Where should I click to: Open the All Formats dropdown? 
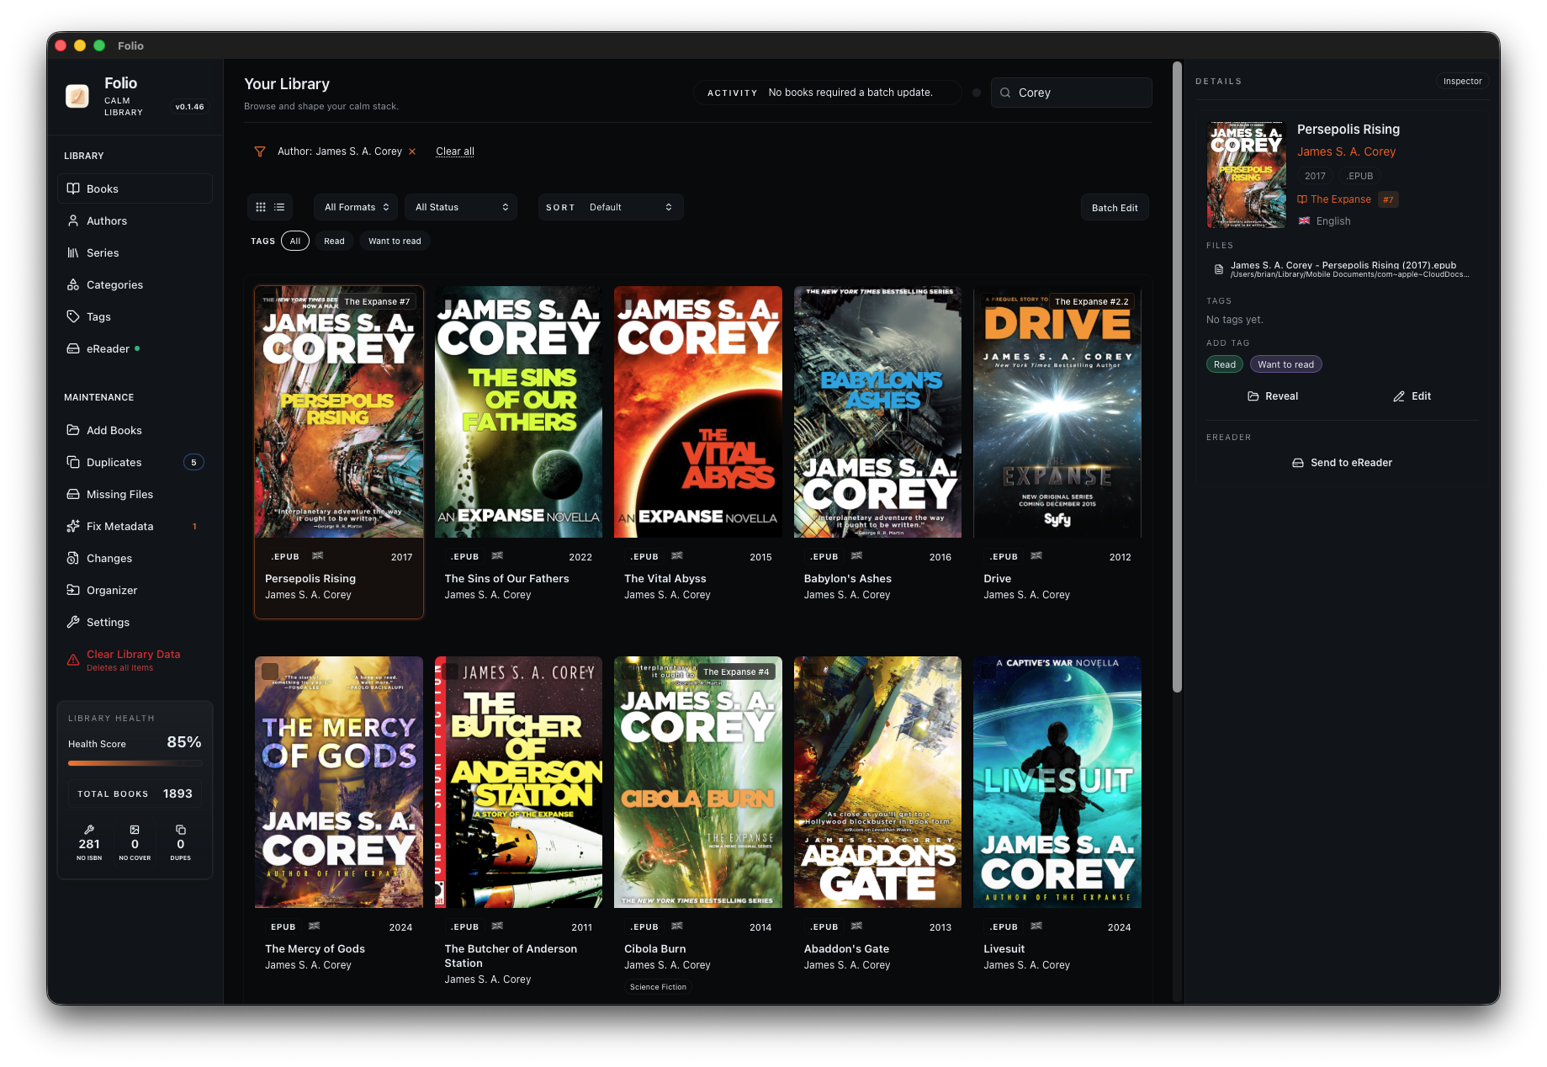coord(355,206)
